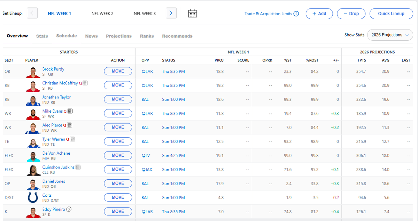Open news note icon next to Christian McCaffrey
This screenshot has width=418, height=221.
coord(85,83)
